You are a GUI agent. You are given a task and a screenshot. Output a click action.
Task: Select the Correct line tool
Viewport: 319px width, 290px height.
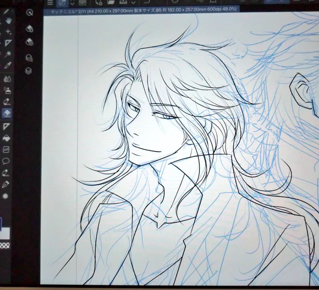point(6,173)
